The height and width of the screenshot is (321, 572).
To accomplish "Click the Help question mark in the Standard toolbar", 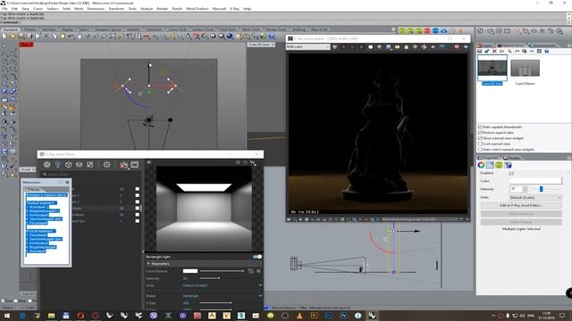I will [x=272, y=36].
